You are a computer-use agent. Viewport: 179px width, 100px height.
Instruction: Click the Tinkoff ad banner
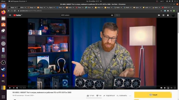click(x=153, y=95)
